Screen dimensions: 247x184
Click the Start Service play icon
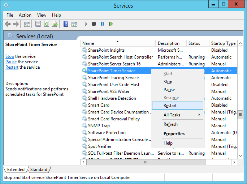coord(86,24)
